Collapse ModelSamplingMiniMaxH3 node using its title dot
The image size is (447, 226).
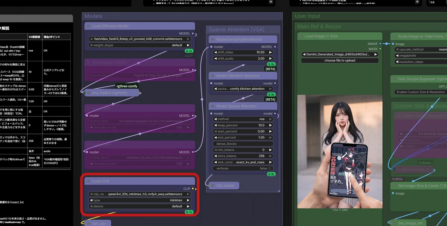pyautogui.click(x=213, y=40)
